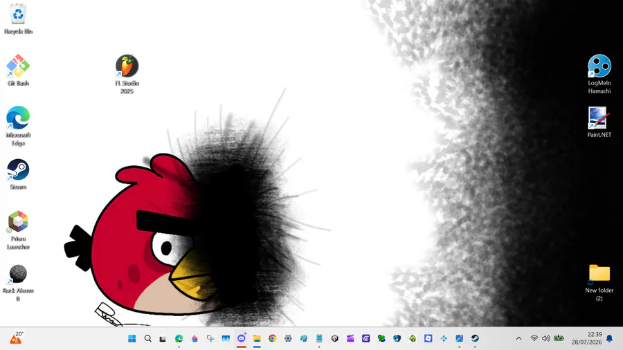
Task: Open the notifications bell
Action: pos(609,338)
